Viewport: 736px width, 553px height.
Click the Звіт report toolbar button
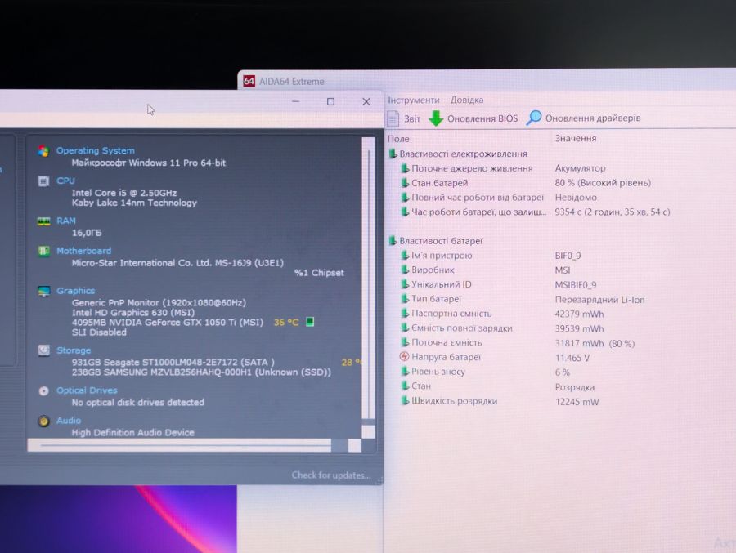point(404,118)
